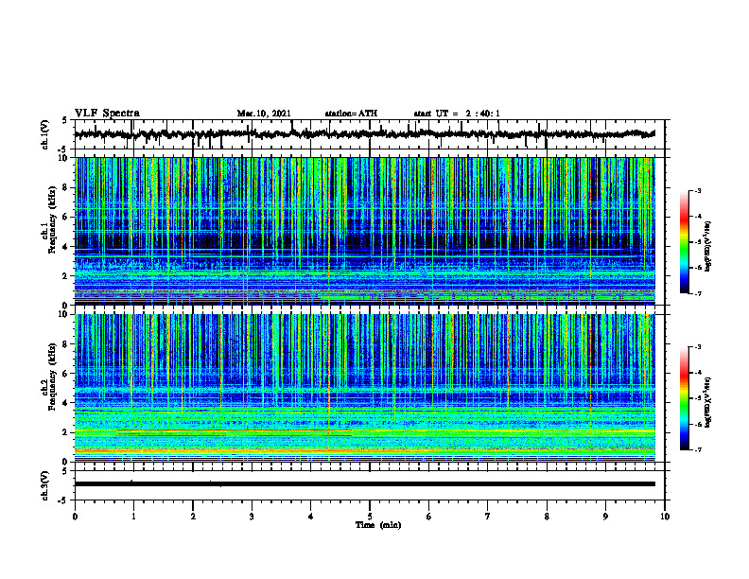Click the time axis tick labeled 8

547,517
